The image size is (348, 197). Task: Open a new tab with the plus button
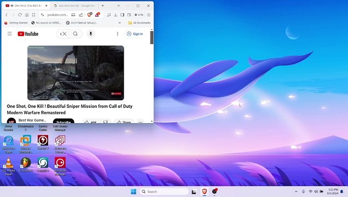pos(102,6)
